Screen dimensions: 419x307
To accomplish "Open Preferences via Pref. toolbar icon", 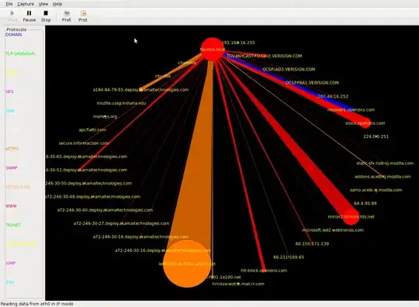I will pos(67,16).
